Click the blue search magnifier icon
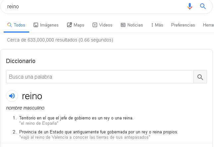214x147 pixels. pyautogui.click(x=203, y=6)
